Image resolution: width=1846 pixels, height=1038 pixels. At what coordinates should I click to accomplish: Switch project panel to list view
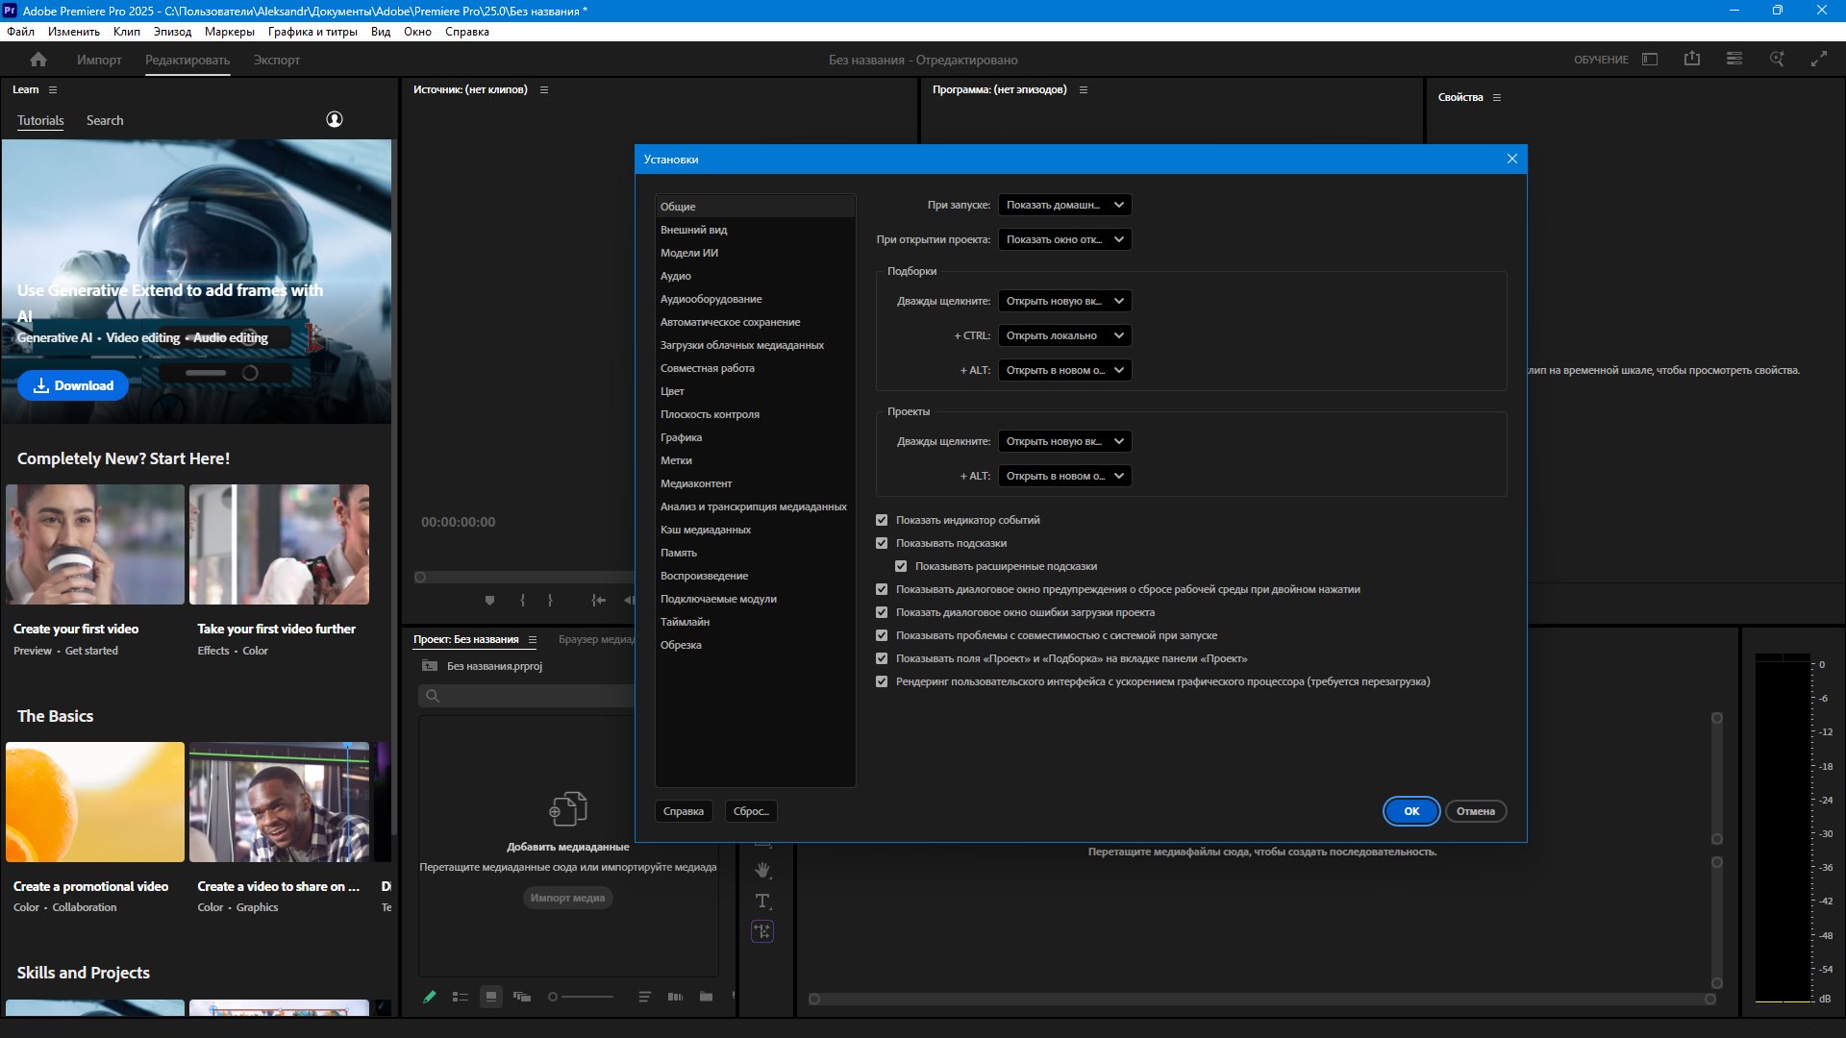tap(461, 997)
